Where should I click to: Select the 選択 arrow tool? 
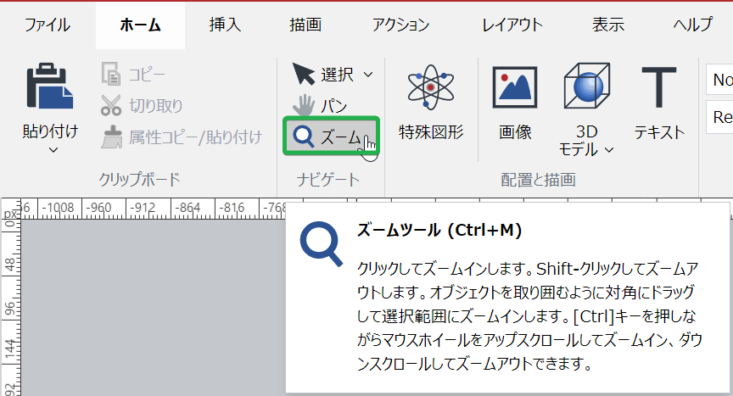[x=304, y=75]
